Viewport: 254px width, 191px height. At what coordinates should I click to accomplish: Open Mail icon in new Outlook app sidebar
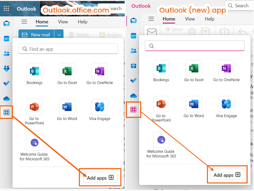134,21
